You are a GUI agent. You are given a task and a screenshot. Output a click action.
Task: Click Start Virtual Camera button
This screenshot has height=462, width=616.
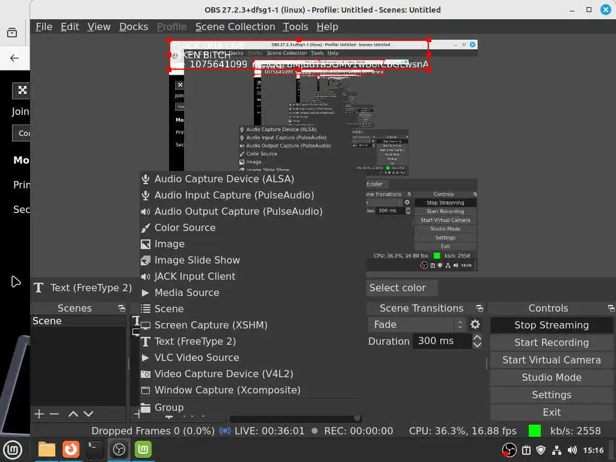(552, 360)
